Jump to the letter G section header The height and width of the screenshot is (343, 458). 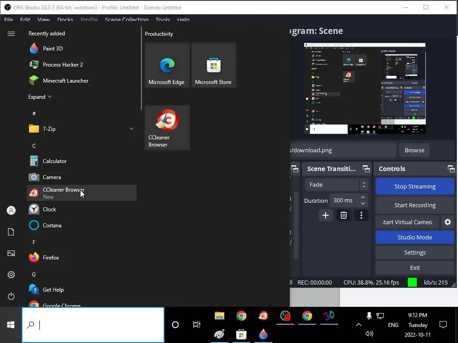(x=34, y=274)
